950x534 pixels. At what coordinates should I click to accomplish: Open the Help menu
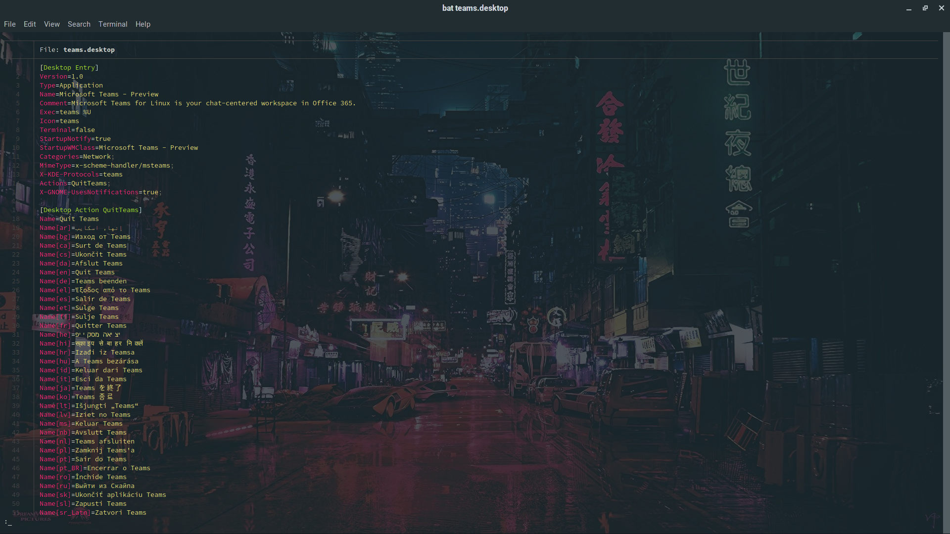pos(143,24)
